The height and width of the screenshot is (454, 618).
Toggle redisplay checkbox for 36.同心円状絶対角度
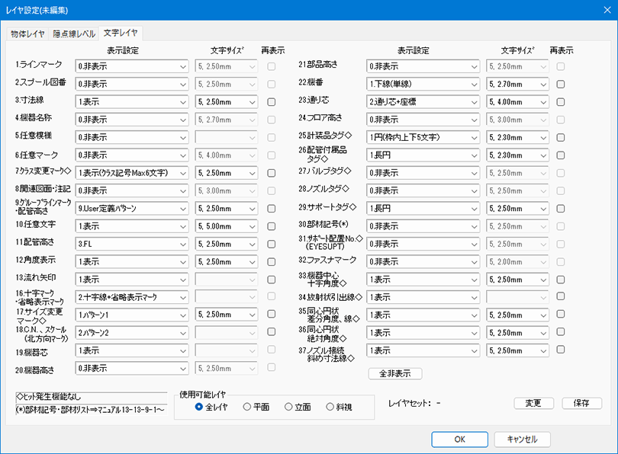click(561, 331)
